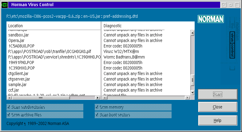Open Help with the Help button

218,120
